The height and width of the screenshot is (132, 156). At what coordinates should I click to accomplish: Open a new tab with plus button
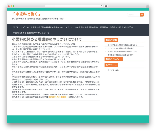148,7
